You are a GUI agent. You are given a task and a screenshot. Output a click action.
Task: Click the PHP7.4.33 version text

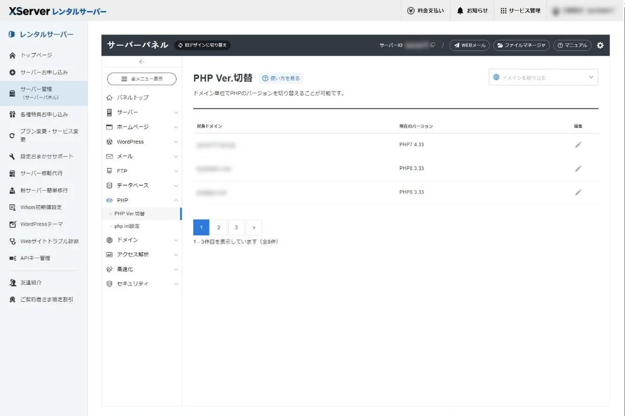tap(411, 145)
